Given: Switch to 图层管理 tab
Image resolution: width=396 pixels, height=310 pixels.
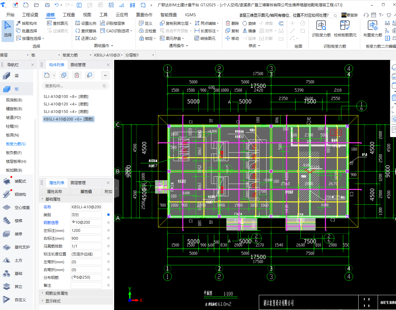Looking at the screenshot, I should (x=78, y=183).
